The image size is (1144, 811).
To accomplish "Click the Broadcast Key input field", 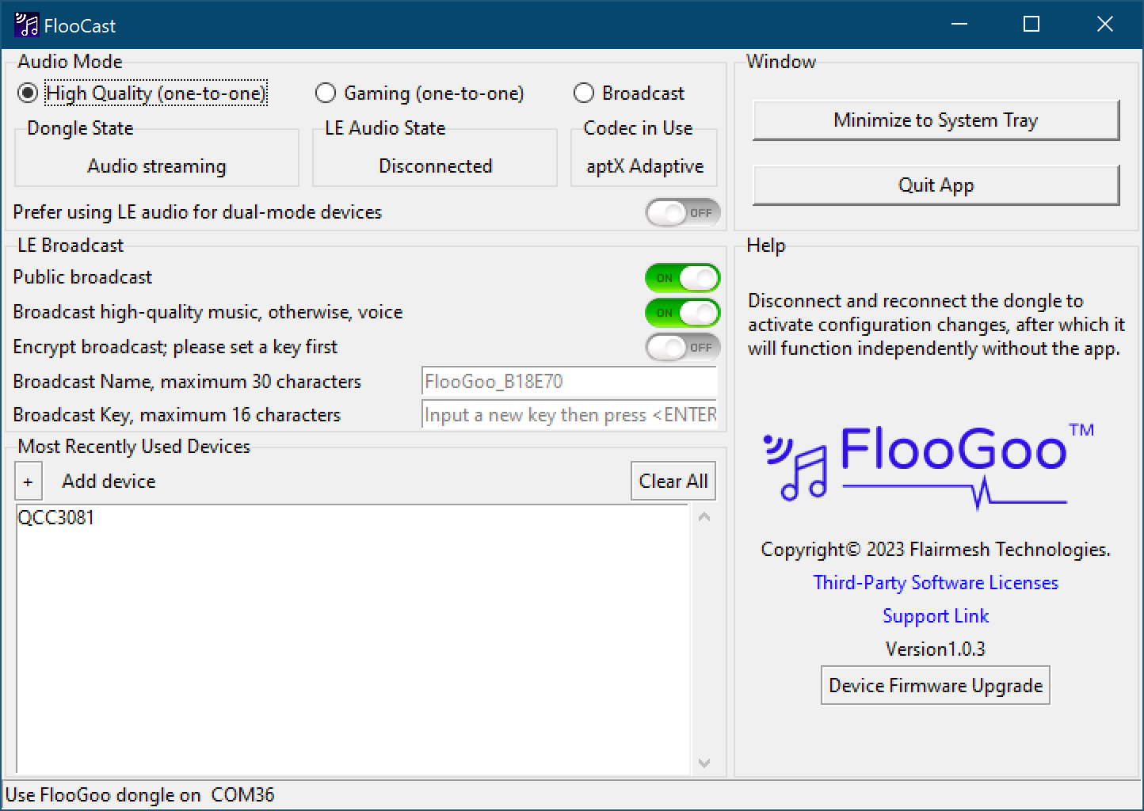I will coord(570,415).
